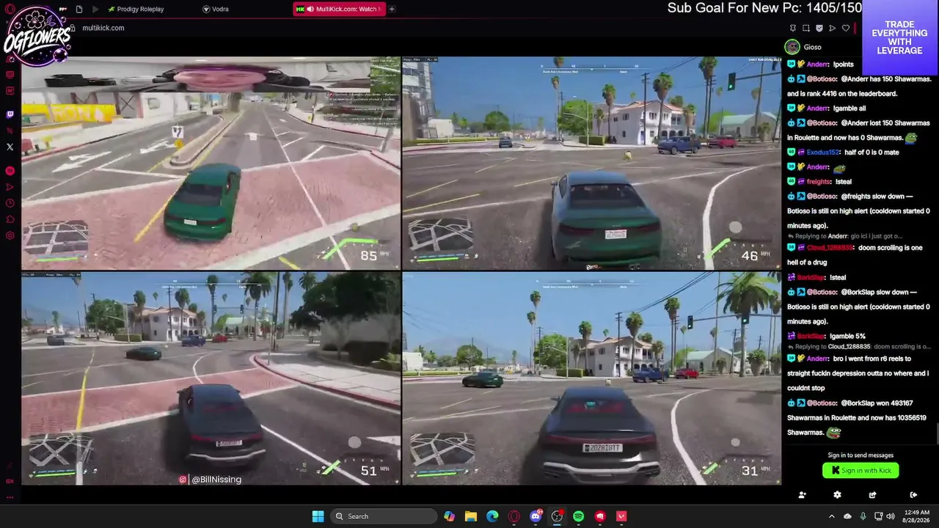Open File Explorer from the taskbar
This screenshot has height=528, width=939.
pyautogui.click(x=471, y=516)
